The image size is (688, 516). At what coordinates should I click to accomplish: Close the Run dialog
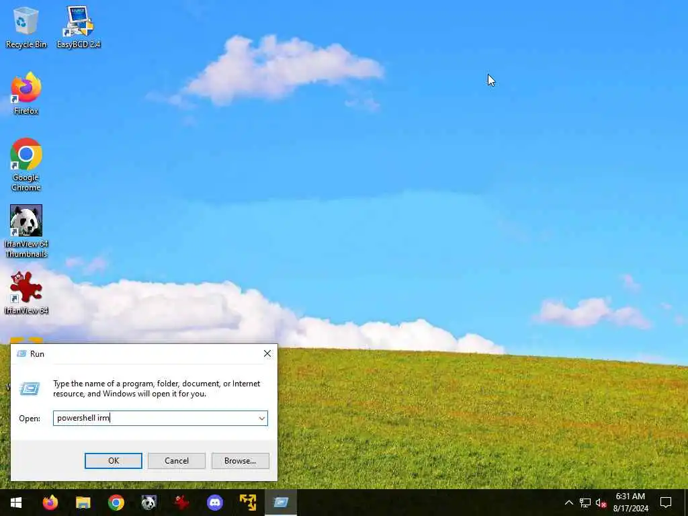click(x=267, y=353)
